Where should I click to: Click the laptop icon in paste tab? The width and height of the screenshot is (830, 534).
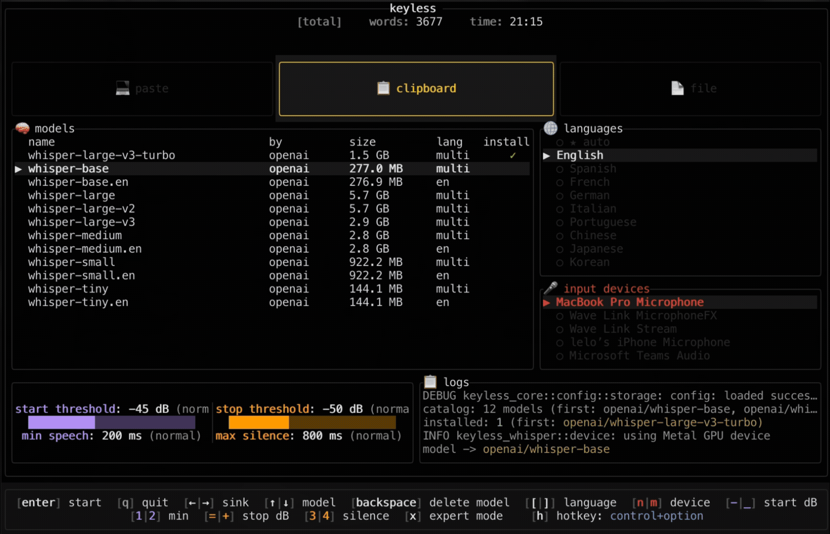click(123, 88)
